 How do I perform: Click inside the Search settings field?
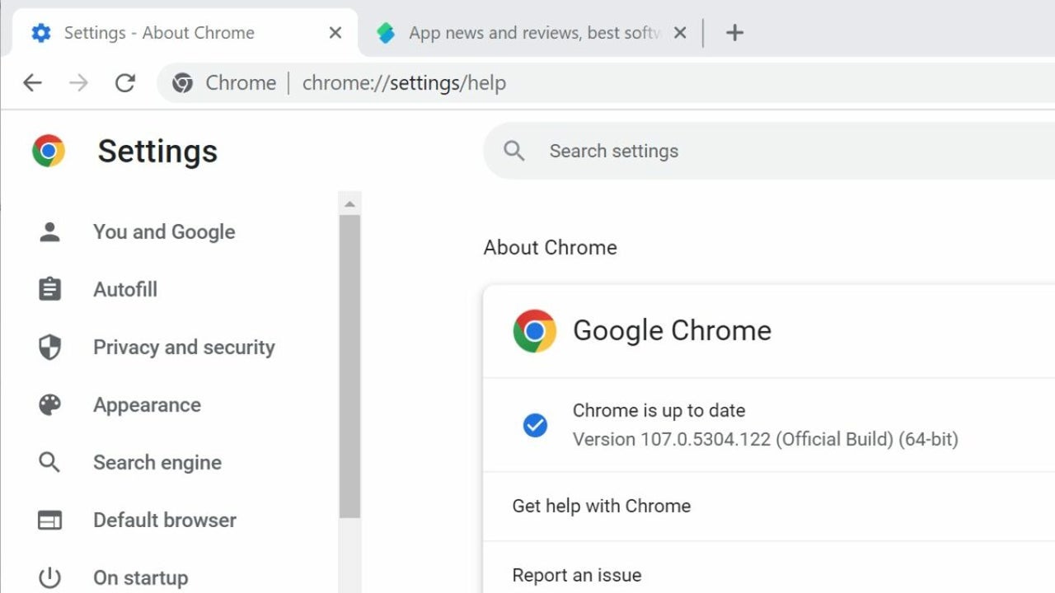click(613, 151)
